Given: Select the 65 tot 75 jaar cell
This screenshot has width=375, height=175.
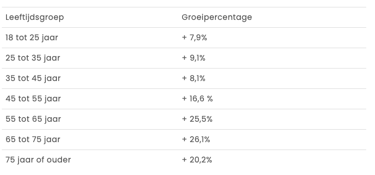Looking at the screenshot, I should (33, 139).
